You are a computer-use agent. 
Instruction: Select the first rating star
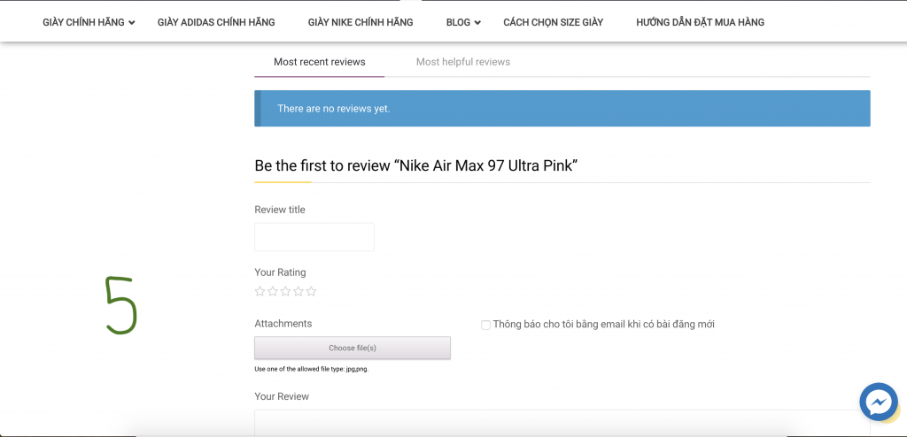tap(260, 291)
